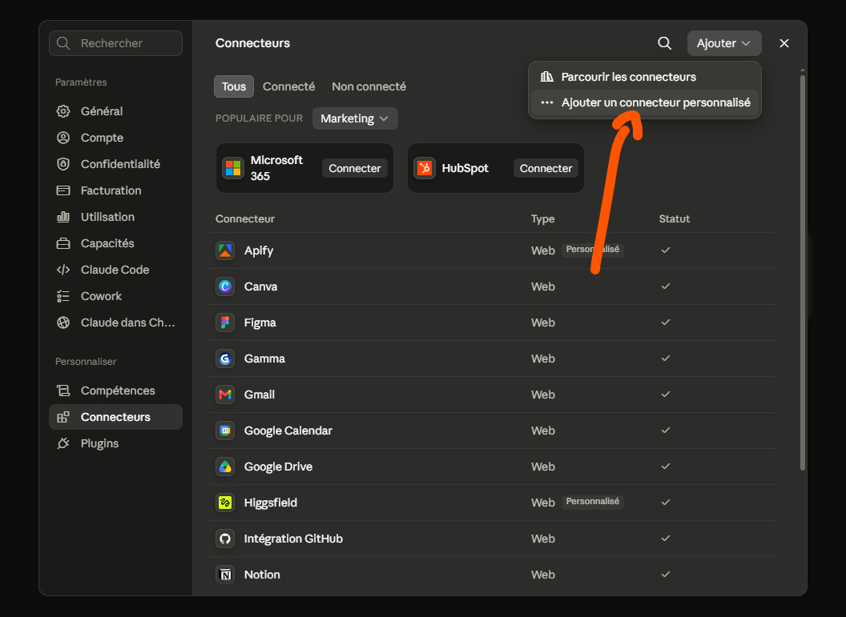Click the Notion row name
Image resolution: width=846 pixels, height=617 pixels.
pos(262,575)
